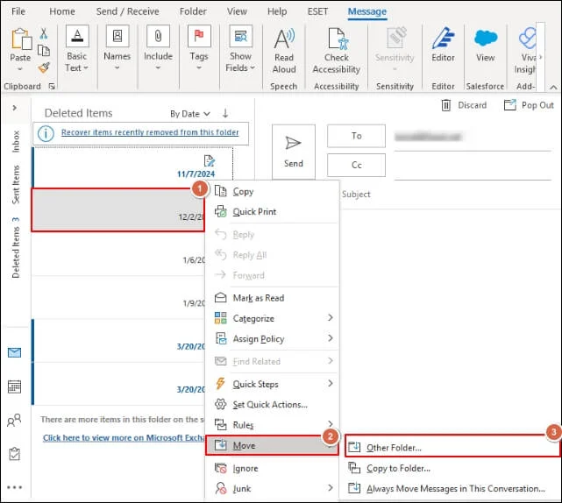Open the File tab
Screen dimensions: 562x503
pyautogui.click(x=18, y=11)
